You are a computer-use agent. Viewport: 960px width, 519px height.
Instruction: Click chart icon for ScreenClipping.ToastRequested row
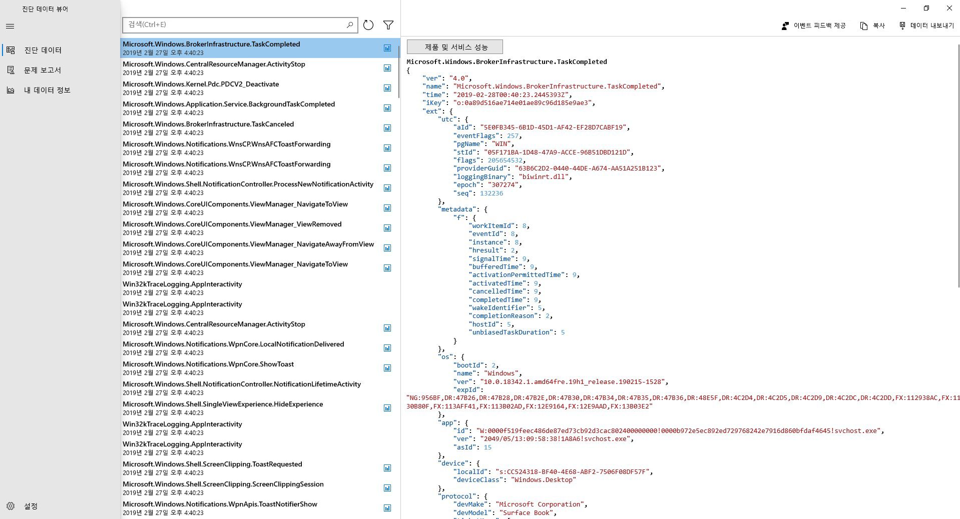click(387, 468)
